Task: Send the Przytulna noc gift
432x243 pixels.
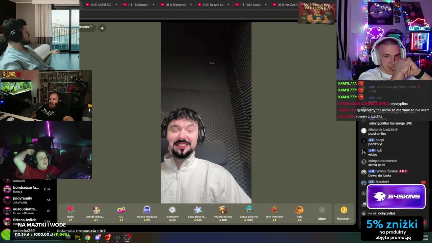Action: click(223, 213)
